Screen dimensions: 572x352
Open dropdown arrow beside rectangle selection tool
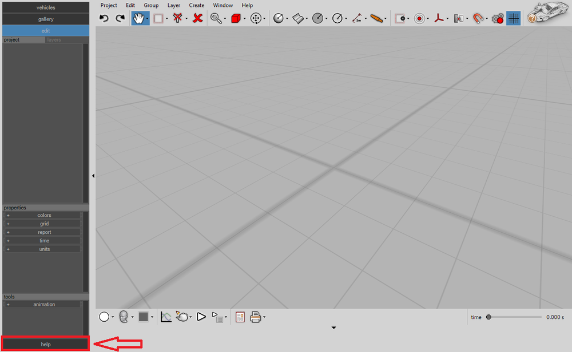click(x=167, y=19)
